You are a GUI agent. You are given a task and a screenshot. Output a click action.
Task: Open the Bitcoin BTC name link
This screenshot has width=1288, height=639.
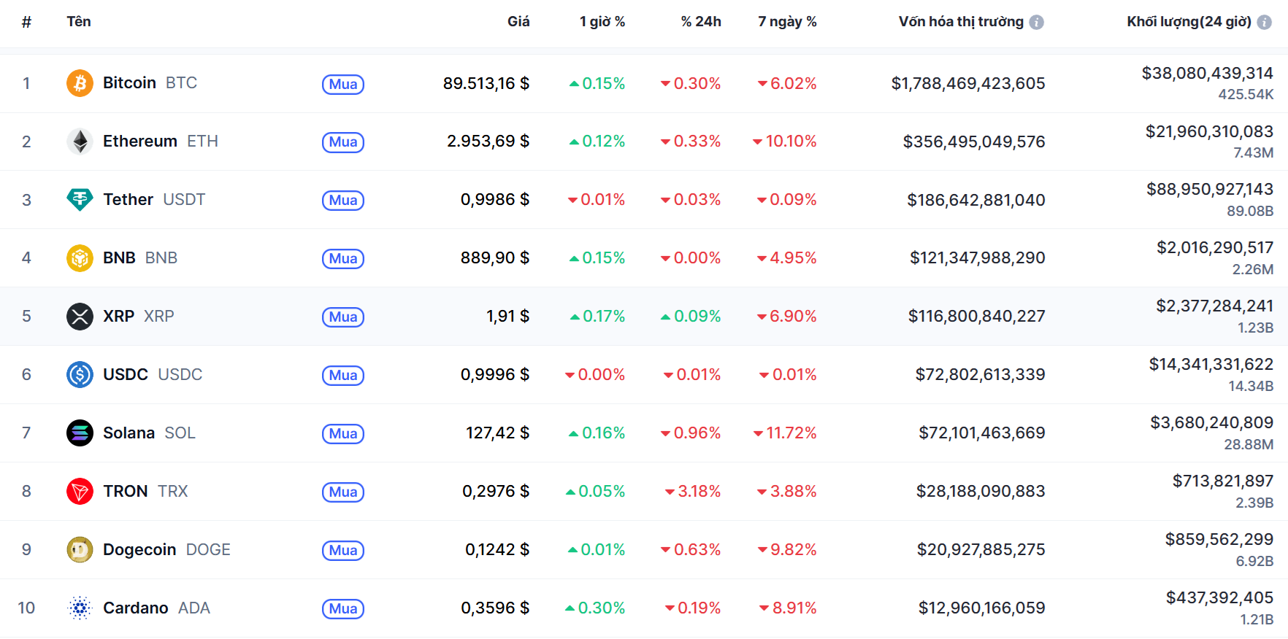coord(150,83)
